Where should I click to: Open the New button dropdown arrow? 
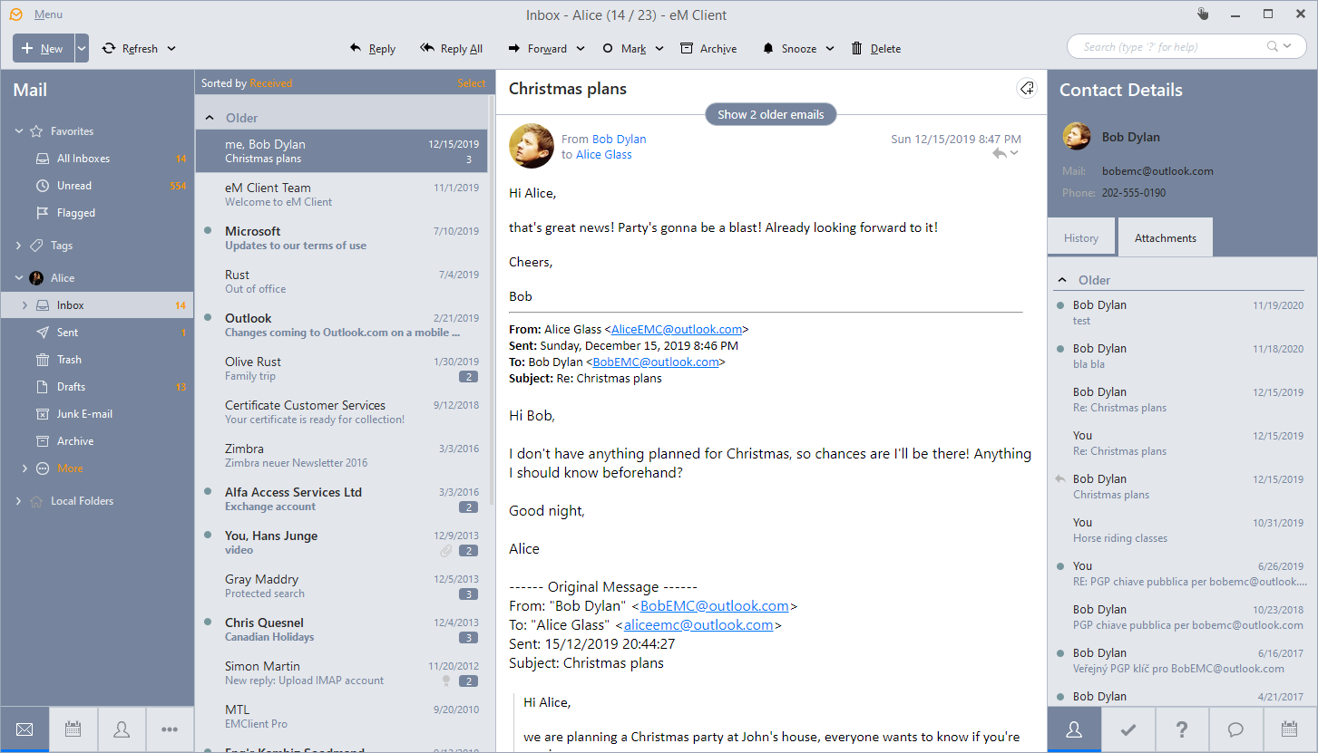click(x=82, y=49)
